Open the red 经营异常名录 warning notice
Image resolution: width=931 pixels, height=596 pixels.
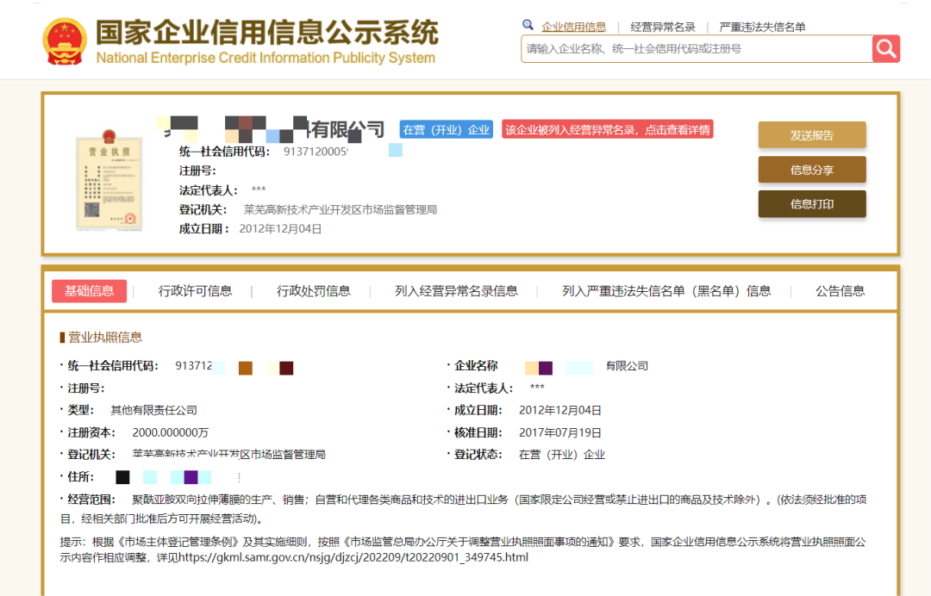click(607, 130)
